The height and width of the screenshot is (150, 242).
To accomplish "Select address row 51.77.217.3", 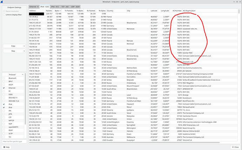I will pos(133,20).
